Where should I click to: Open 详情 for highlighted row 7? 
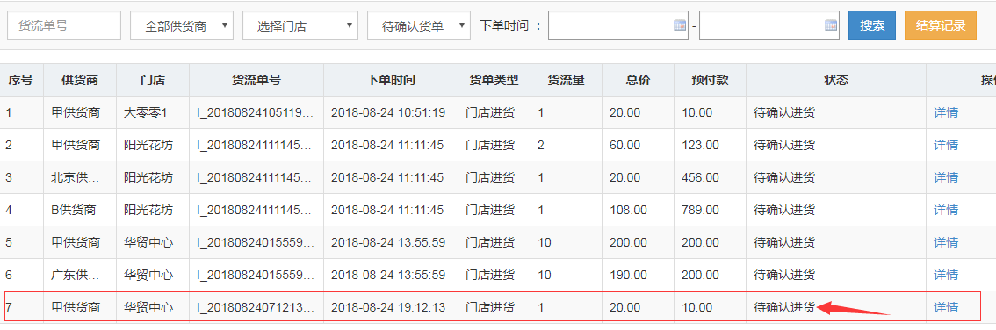946,307
